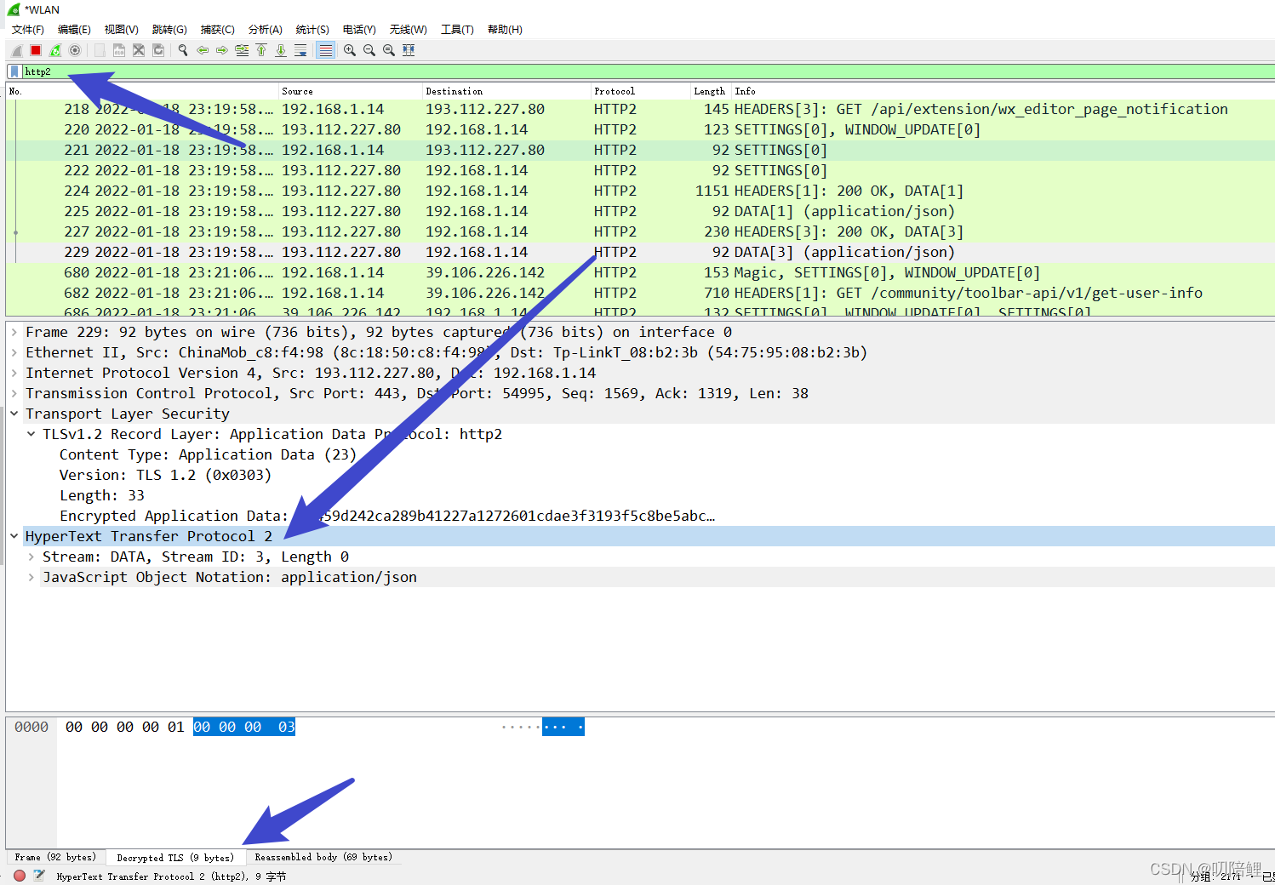Go back to previous packet arrow

203,50
